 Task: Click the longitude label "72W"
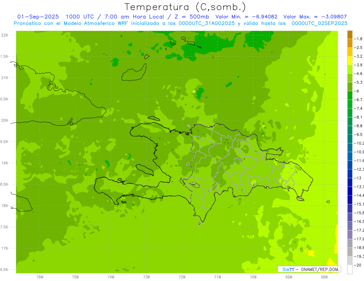(182, 277)
